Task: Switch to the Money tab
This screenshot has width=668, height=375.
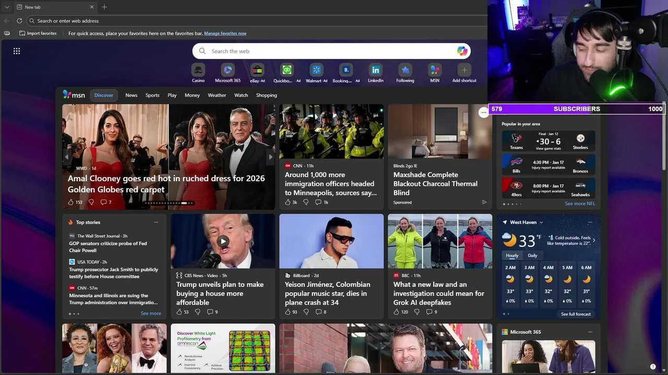Action: coord(192,95)
